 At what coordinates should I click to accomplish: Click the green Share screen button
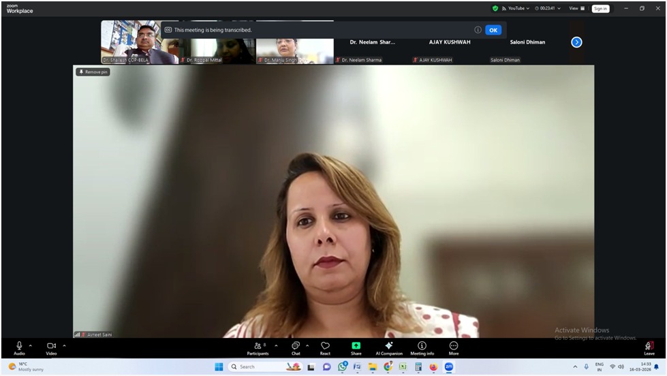click(356, 347)
